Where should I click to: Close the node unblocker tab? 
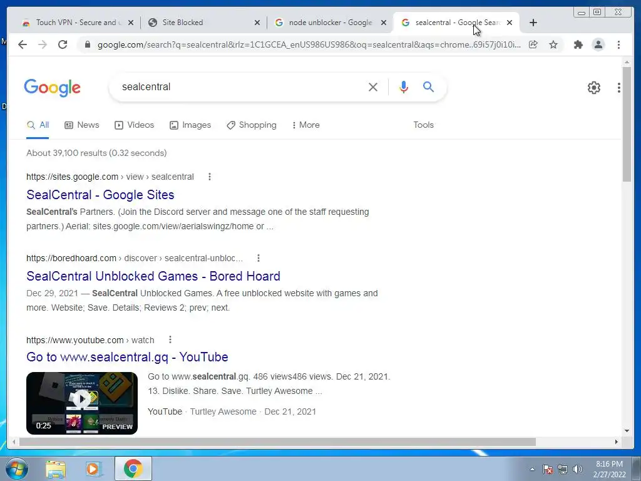[x=384, y=23]
